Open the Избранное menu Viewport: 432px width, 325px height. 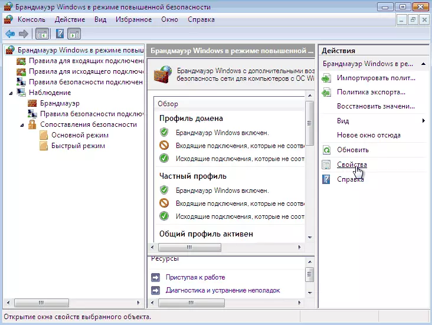pos(133,19)
